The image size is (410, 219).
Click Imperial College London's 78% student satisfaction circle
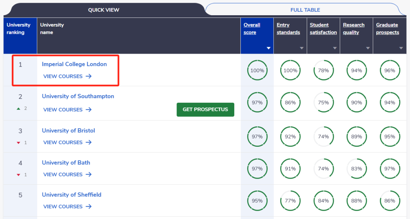click(x=323, y=70)
